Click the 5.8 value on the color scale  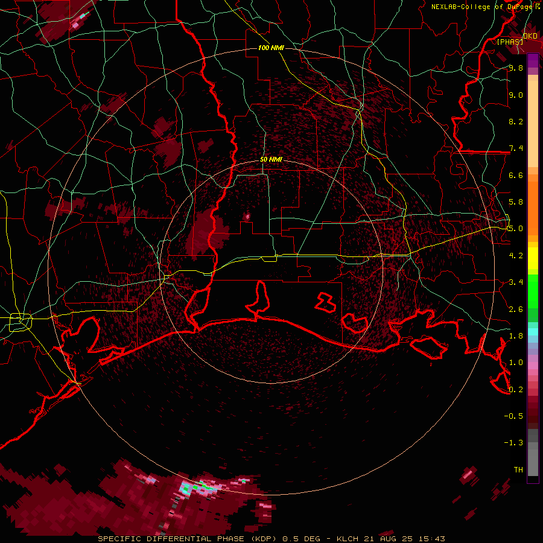(516, 202)
